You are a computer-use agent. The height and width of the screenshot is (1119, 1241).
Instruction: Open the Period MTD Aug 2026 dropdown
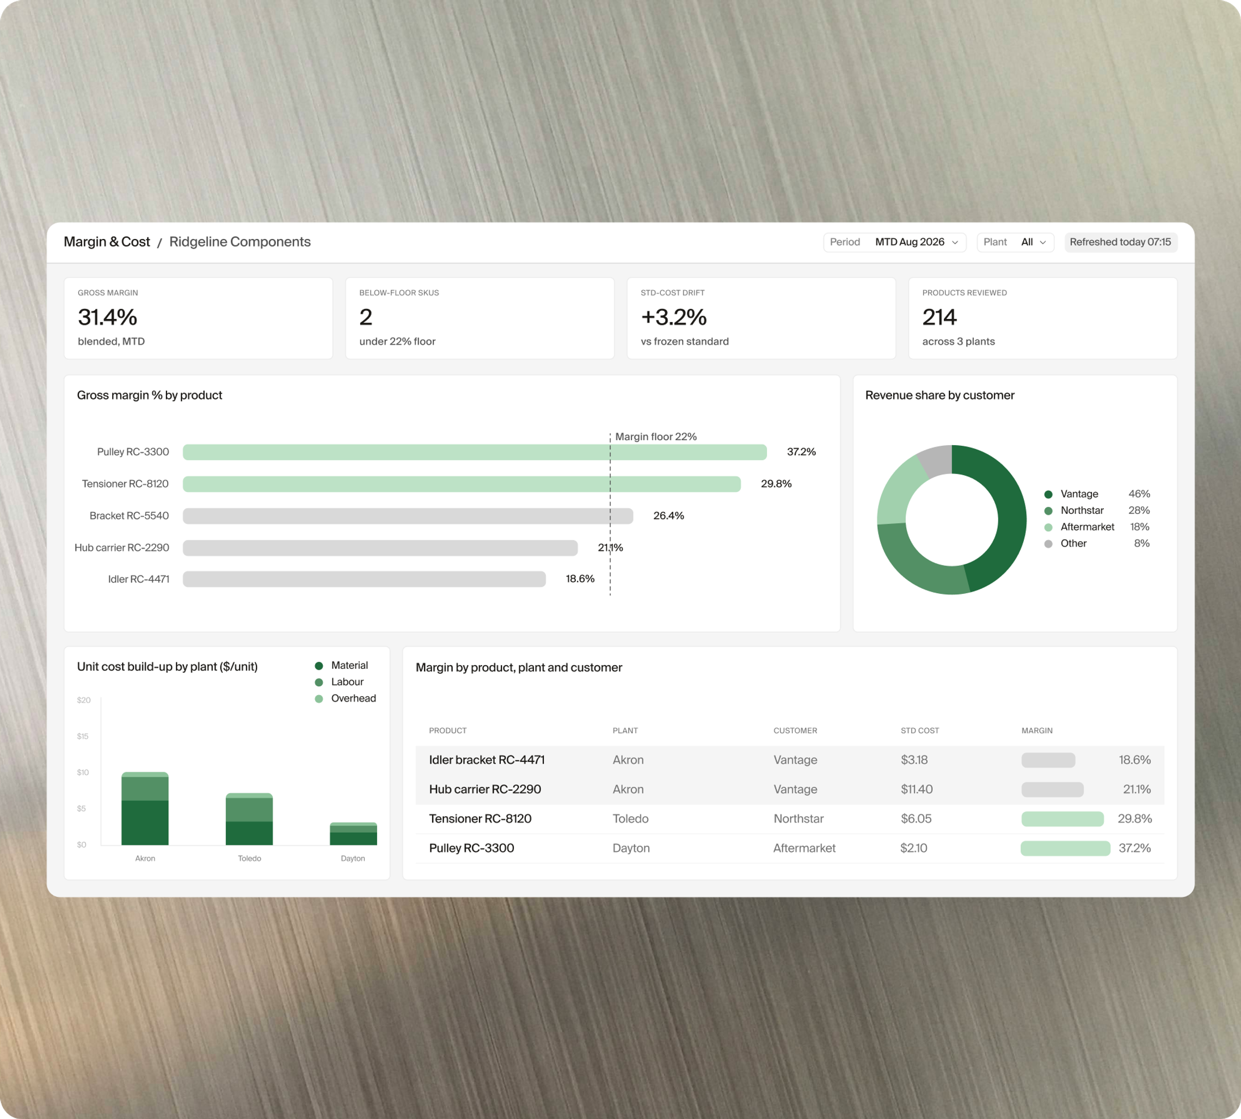tap(894, 242)
